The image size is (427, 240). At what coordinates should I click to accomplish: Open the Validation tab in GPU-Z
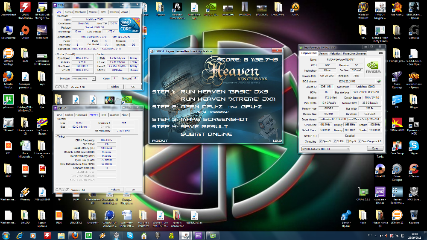pyautogui.click(x=335, y=53)
